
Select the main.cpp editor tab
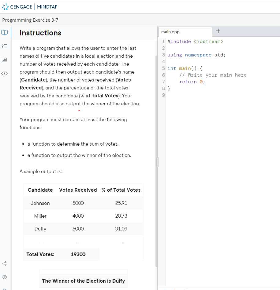185,32
